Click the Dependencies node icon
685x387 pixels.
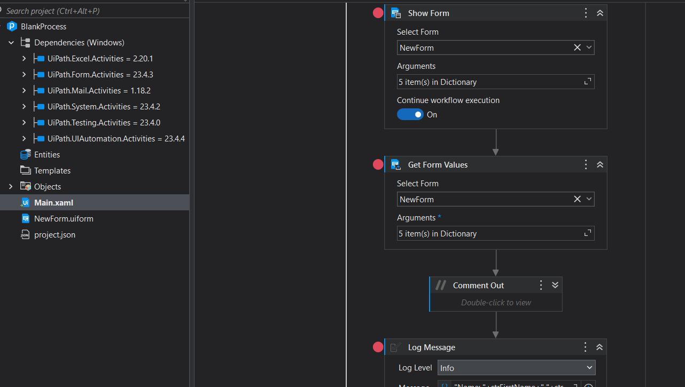coord(25,43)
